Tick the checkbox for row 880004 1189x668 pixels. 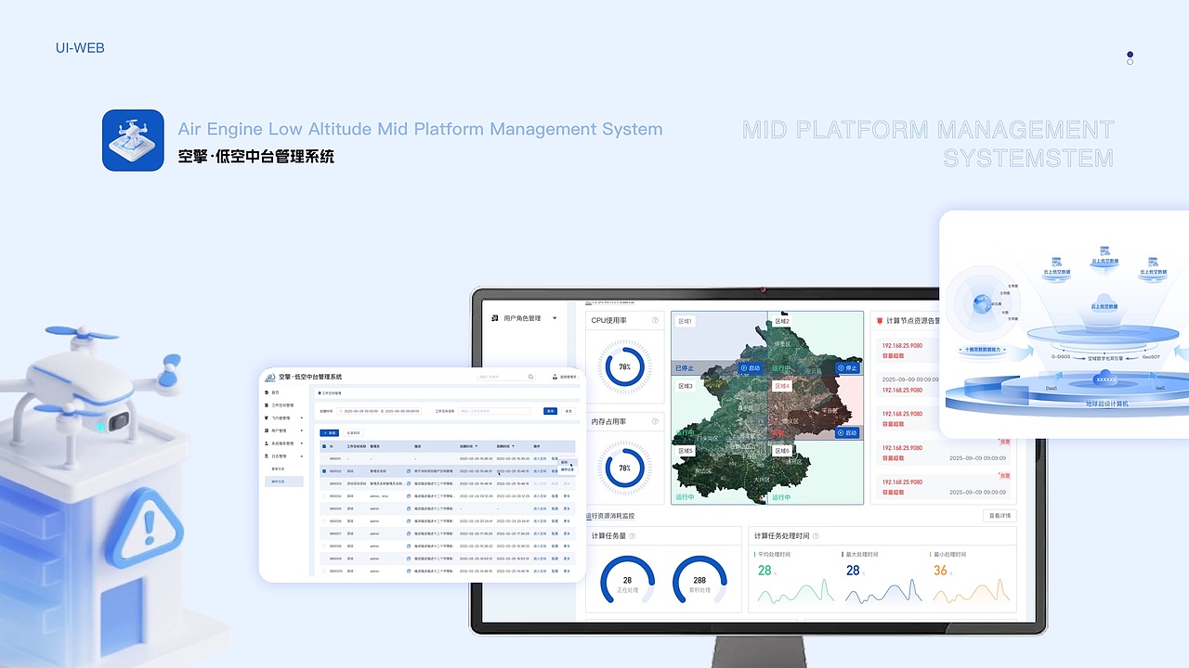(324, 496)
